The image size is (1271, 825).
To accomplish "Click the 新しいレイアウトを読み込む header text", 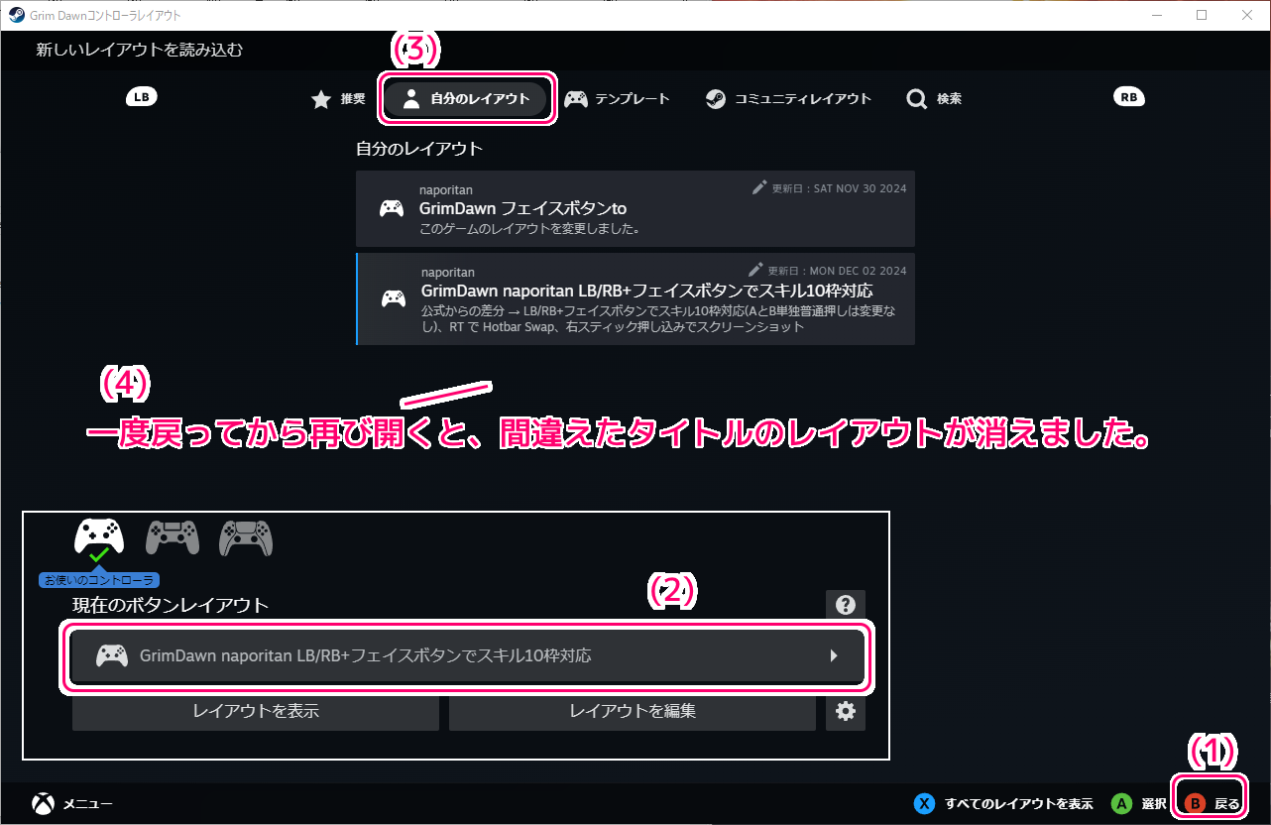I will pos(140,50).
